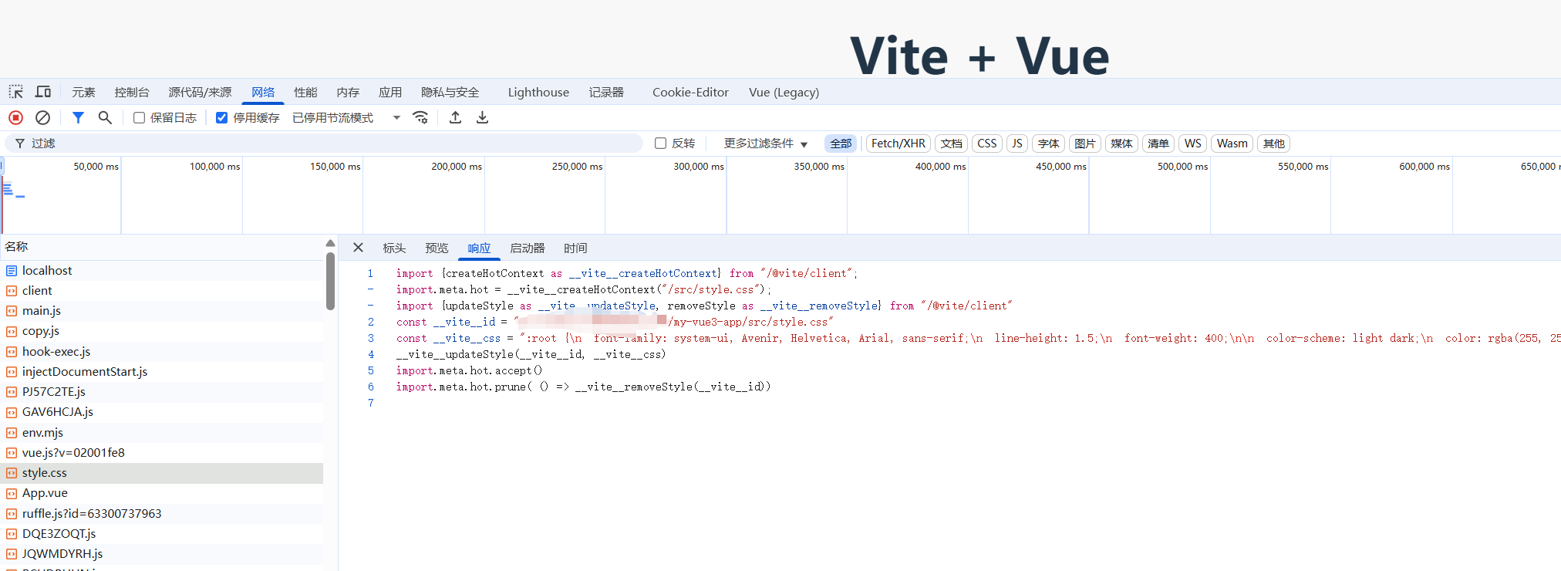
Task: Filter requests by Wasm type
Action: (1232, 144)
